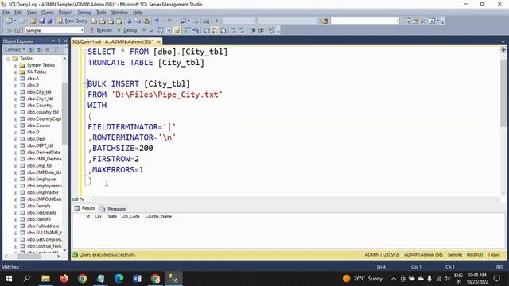Open the Project menu
Viewport: 509px width, 286px height.
point(65,13)
